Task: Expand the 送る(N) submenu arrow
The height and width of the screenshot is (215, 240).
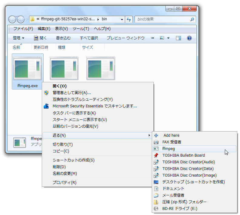Action: point(149,135)
